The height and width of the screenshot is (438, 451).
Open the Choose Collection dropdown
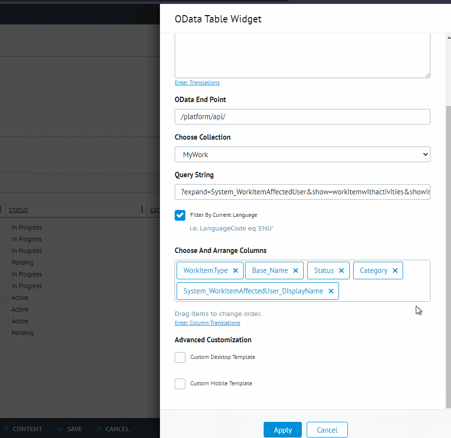[x=302, y=154]
